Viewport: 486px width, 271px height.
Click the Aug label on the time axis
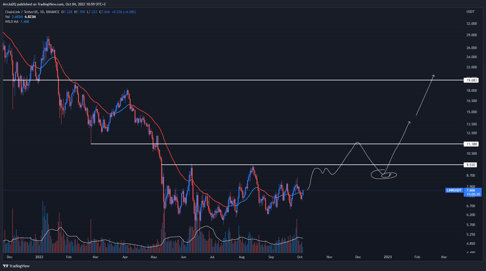242,257
